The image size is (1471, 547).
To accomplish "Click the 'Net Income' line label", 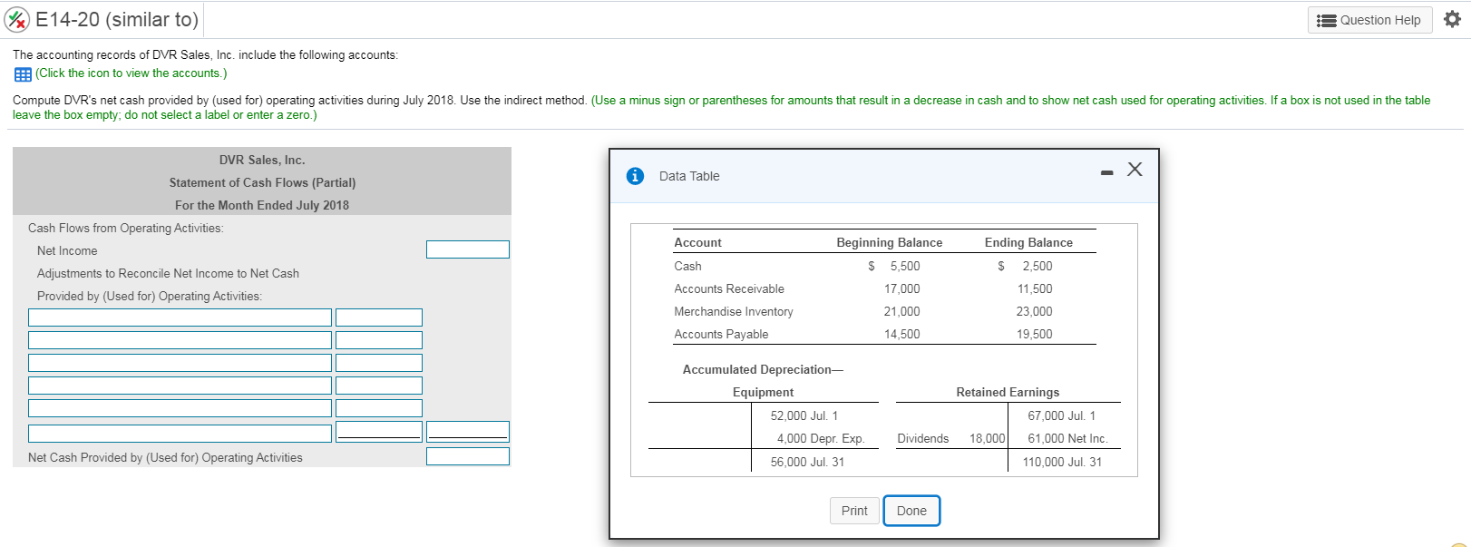I will pyautogui.click(x=67, y=250).
